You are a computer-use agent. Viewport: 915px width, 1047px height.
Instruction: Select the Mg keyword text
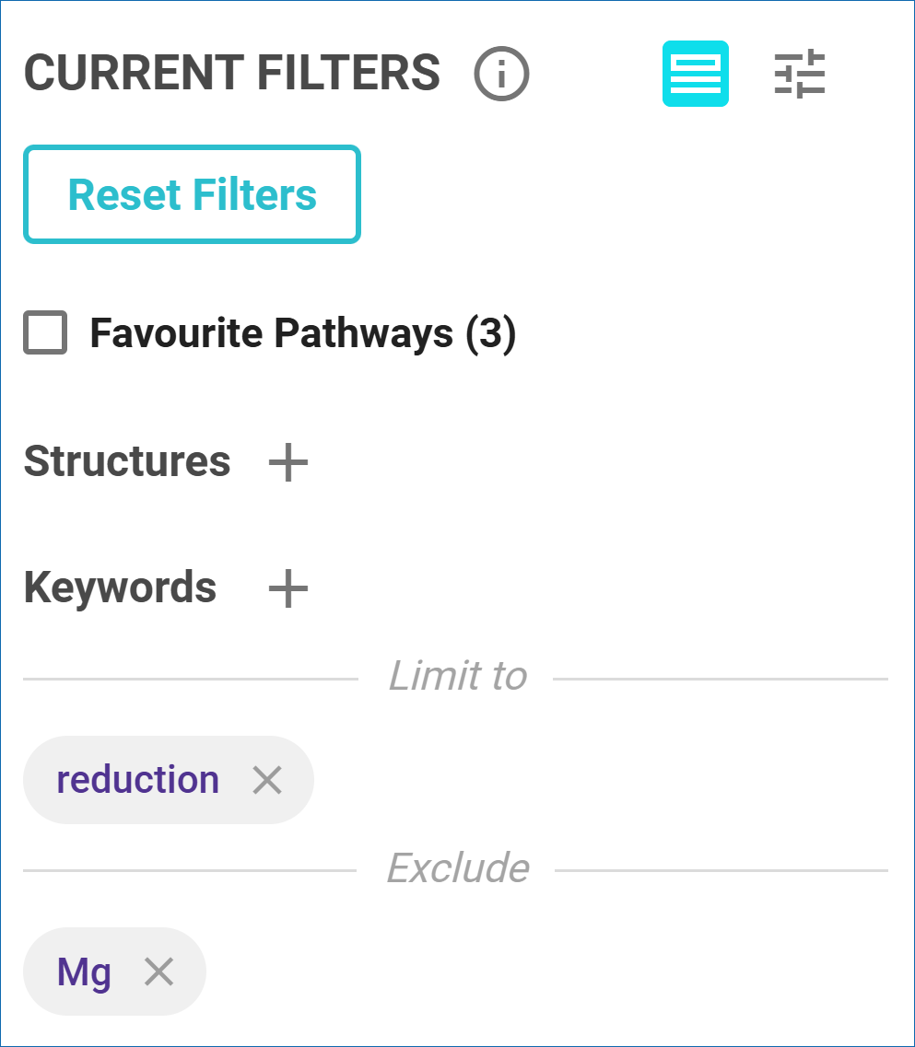[x=84, y=971]
